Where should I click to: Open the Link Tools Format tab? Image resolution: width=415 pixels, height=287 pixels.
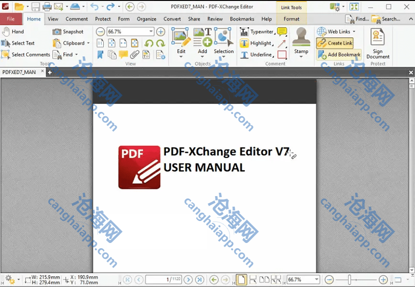(291, 19)
